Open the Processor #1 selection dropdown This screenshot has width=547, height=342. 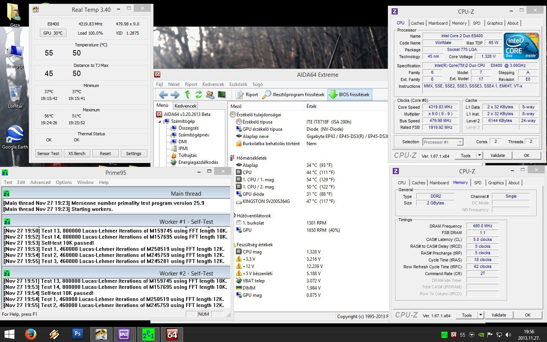(x=460, y=142)
